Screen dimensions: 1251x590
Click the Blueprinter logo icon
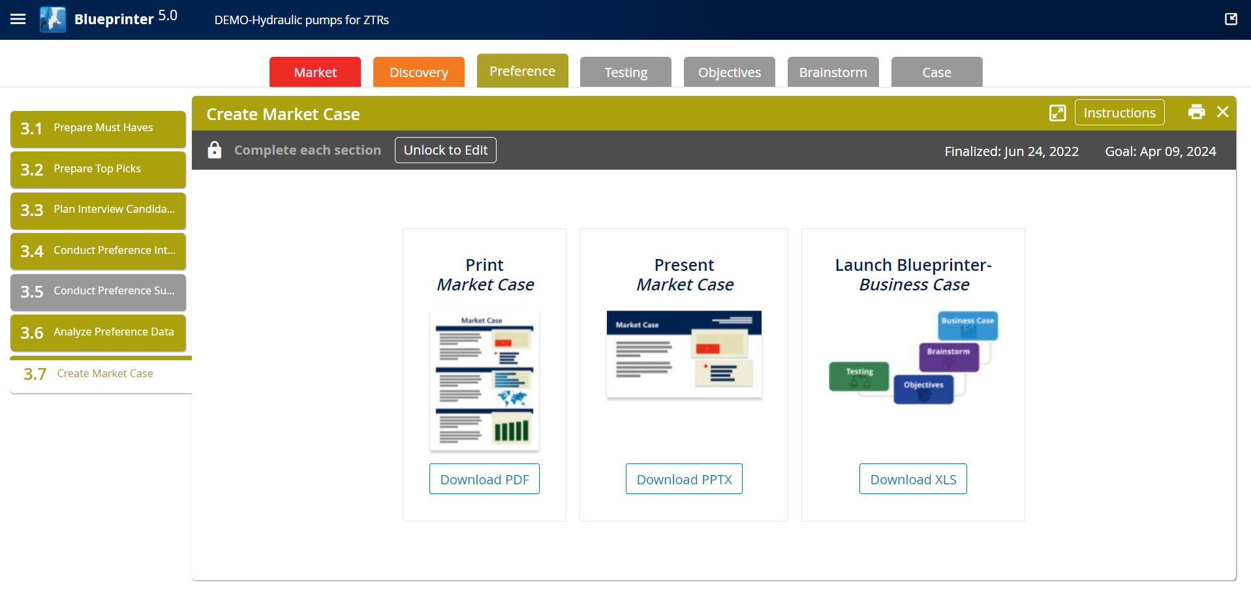click(53, 20)
